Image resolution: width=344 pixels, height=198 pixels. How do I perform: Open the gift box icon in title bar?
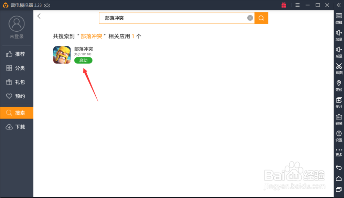(x=284, y=5)
